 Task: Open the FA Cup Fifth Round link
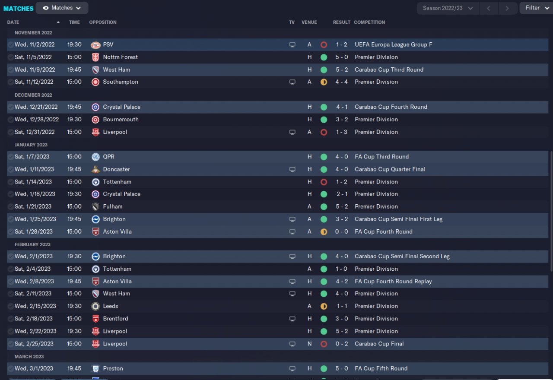coord(381,368)
